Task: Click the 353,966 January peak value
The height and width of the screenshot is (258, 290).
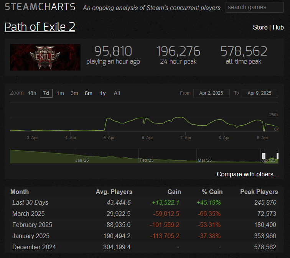Action: pos(265,236)
